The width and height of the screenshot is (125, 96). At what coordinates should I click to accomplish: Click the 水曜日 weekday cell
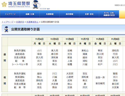pos(70,44)
